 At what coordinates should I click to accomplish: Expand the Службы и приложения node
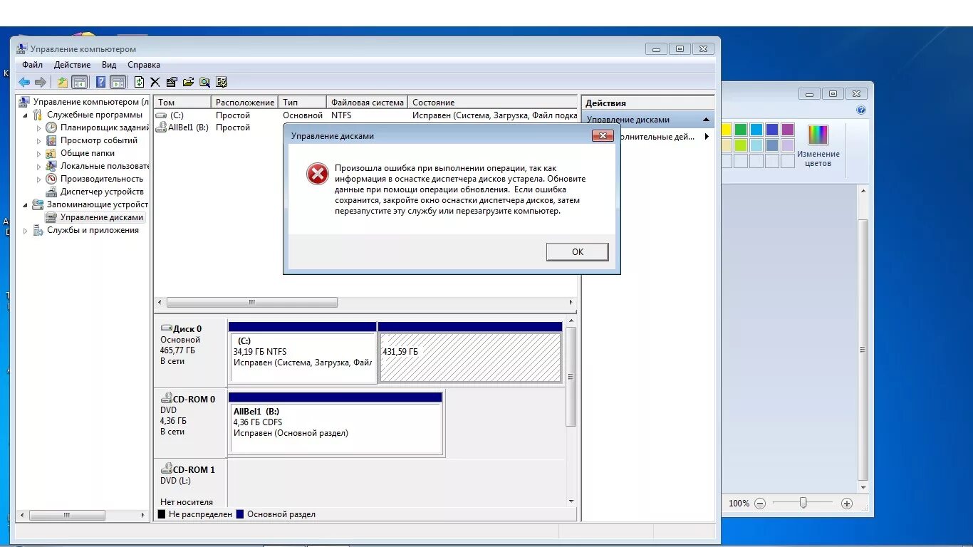(x=26, y=231)
